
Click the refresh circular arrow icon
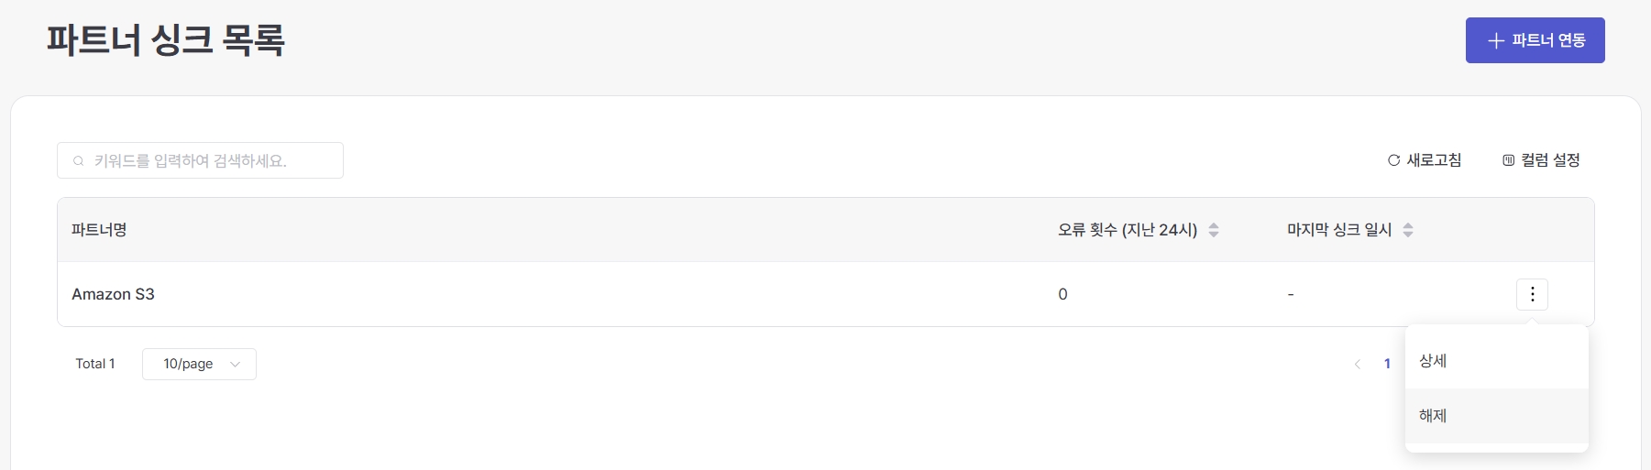[x=1393, y=160]
